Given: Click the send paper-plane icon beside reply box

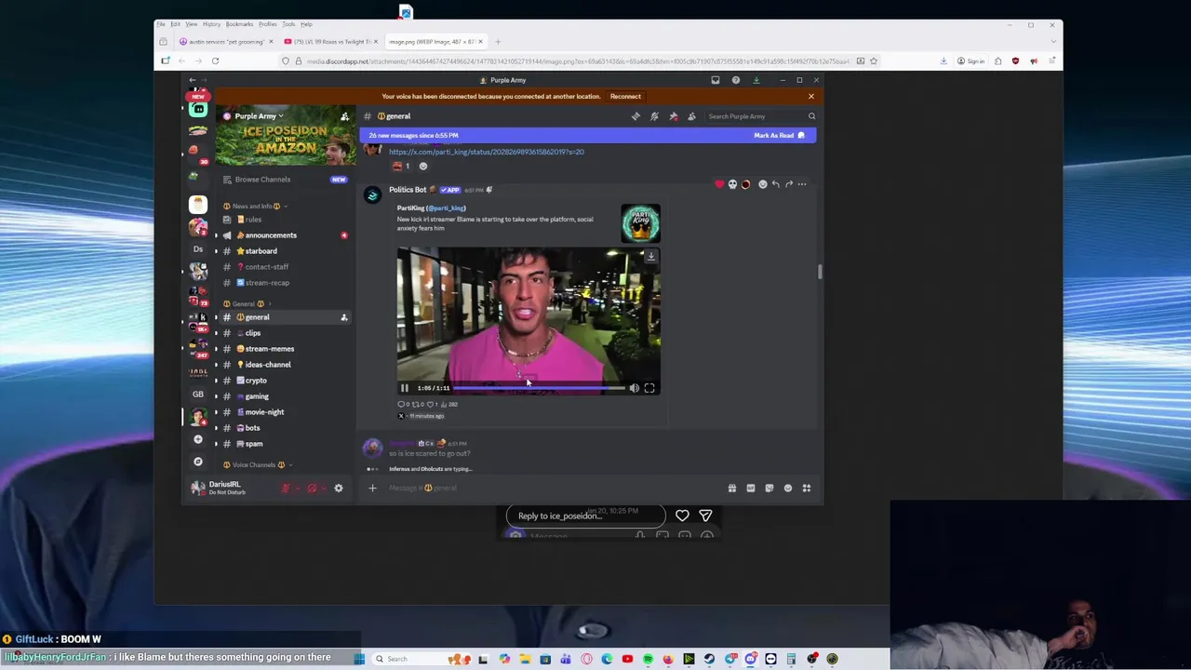Looking at the screenshot, I should coord(705,516).
